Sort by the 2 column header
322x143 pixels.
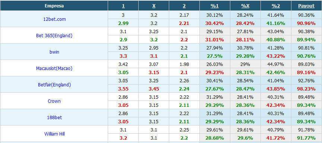pyautogui.click(x=184, y=6)
